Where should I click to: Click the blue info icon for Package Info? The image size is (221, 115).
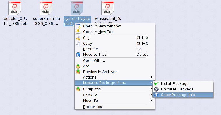coord(156,95)
